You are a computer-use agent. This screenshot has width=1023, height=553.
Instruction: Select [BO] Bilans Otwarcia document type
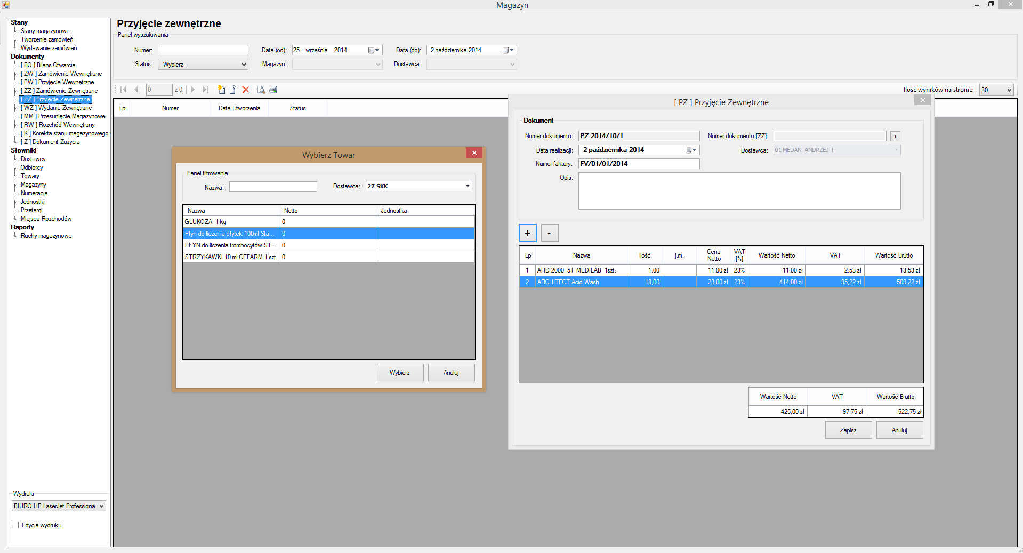click(x=48, y=65)
